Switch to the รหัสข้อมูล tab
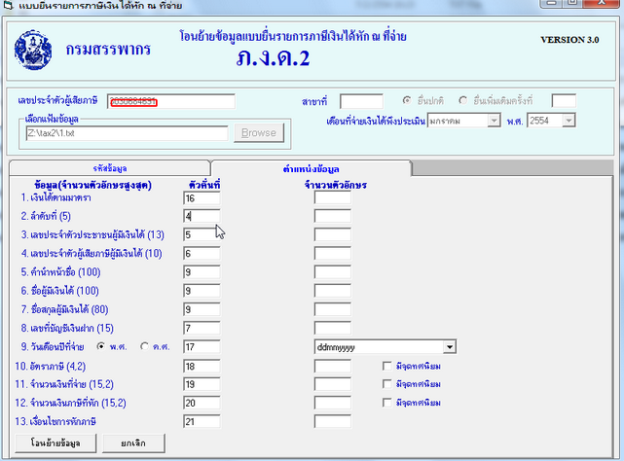The height and width of the screenshot is (461, 624). 108,168
